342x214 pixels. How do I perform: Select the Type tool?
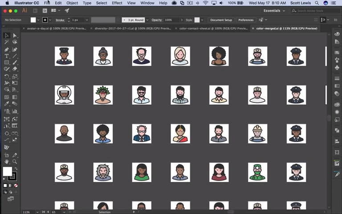click(x=7, y=56)
